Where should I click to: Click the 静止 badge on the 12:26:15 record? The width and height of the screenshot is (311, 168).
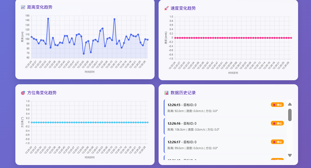click(x=277, y=105)
